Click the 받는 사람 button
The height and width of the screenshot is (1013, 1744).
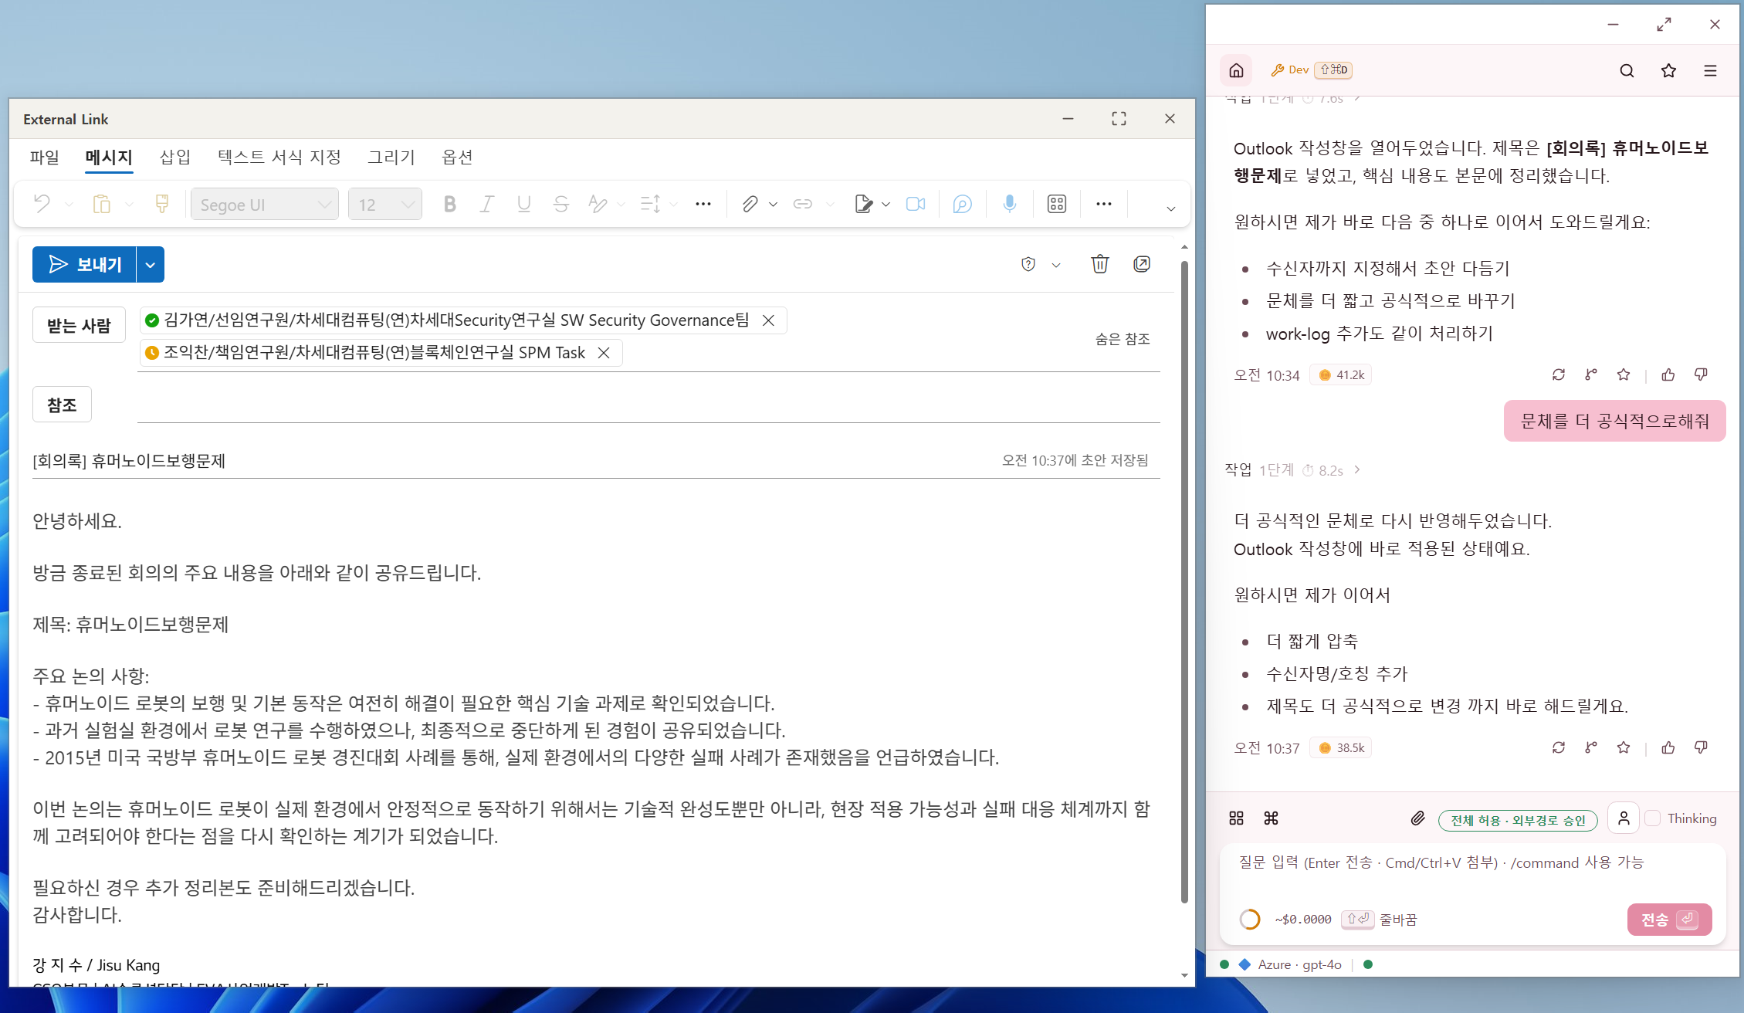(79, 325)
